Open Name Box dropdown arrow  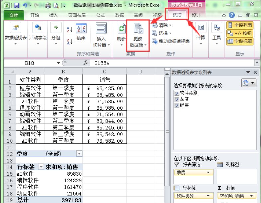[x=58, y=63]
